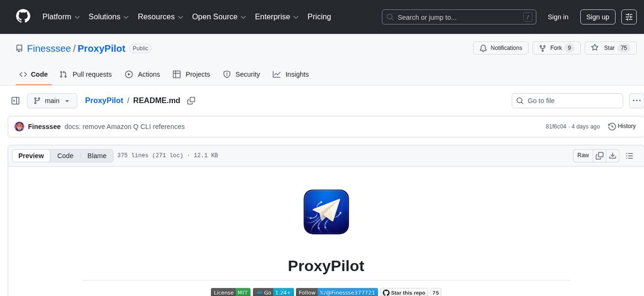Copy the raw file contents
The width and height of the screenshot is (644, 296).
[x=599, y=155]
